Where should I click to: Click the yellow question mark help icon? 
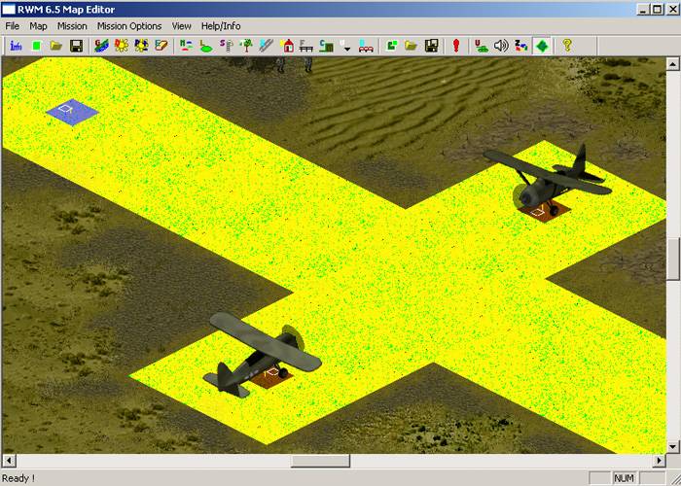tap(567, 45)
